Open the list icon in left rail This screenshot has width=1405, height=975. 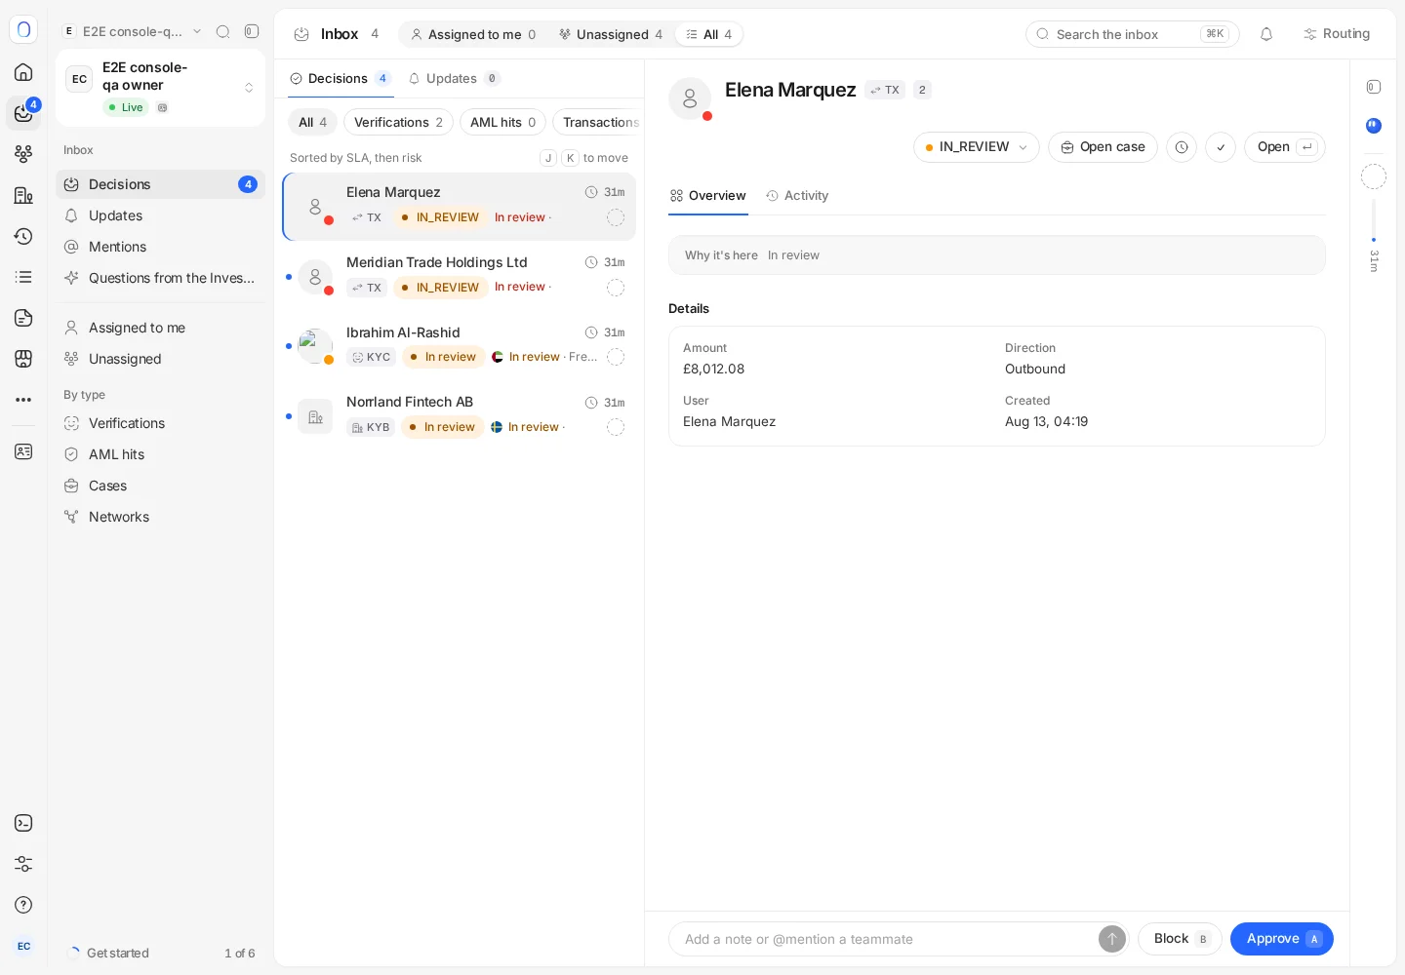pos(23,277)
